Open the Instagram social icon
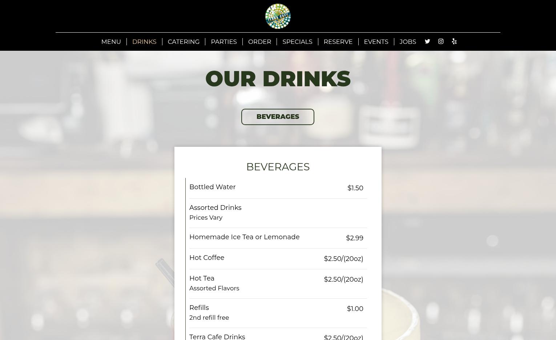The height and width of the screenshot is (340, 556). pyautogui.click(x=441, y=41)
